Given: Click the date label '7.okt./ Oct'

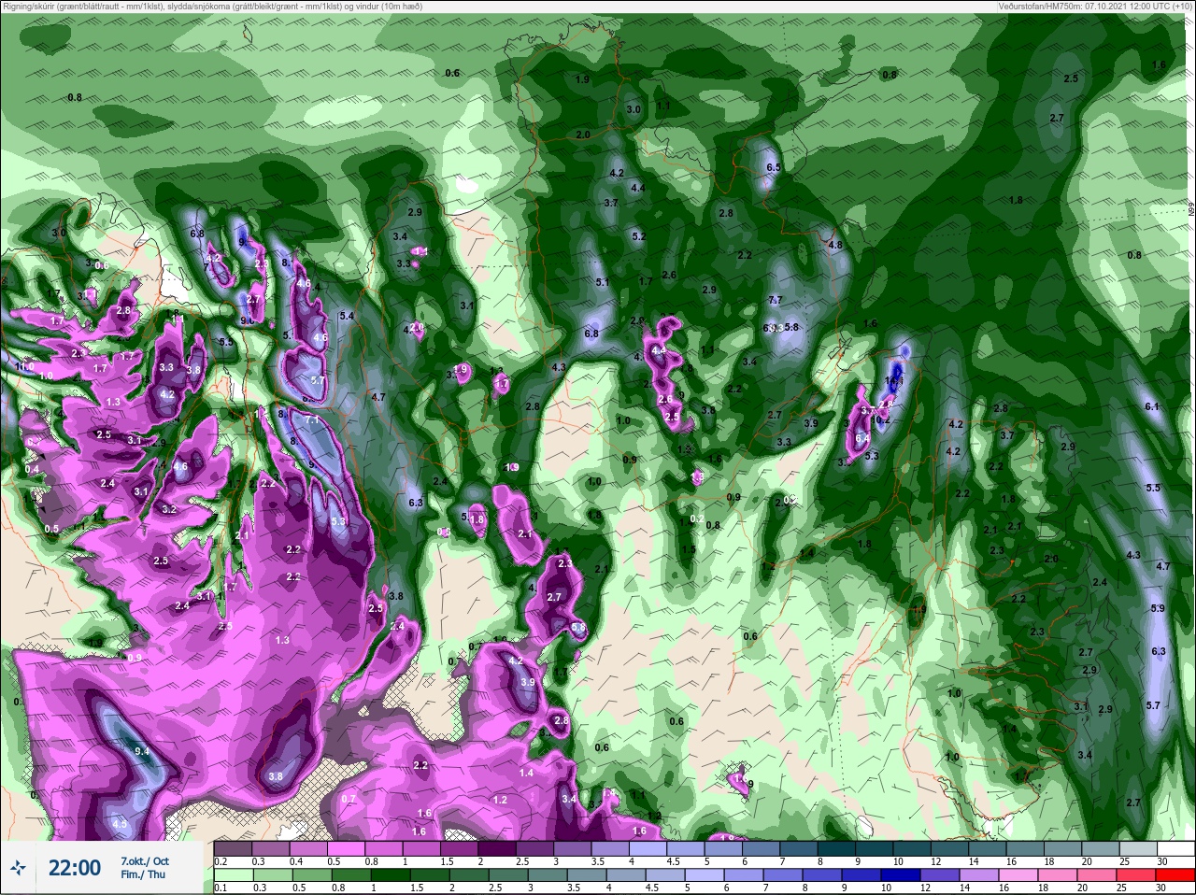Looking at the screenshot, I should pos(145,860).
